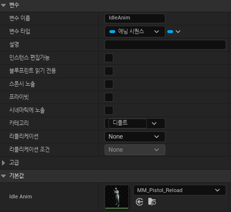
Task: Toggle the 프라이빗 checkbox
Action: [x=109, y=97]
